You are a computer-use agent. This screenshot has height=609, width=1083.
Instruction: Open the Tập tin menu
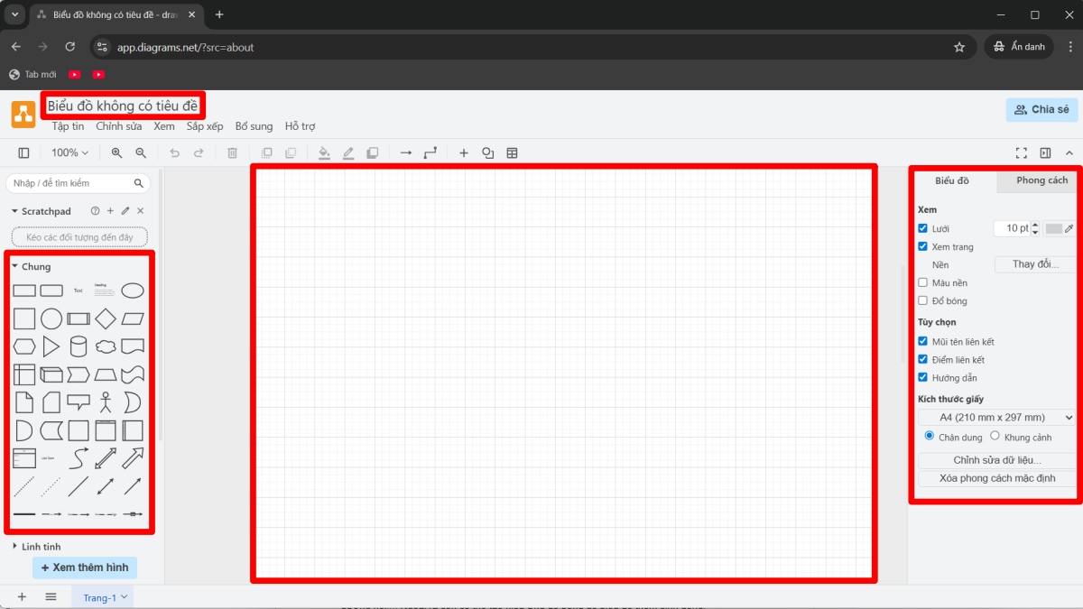[x=68, y=126]
